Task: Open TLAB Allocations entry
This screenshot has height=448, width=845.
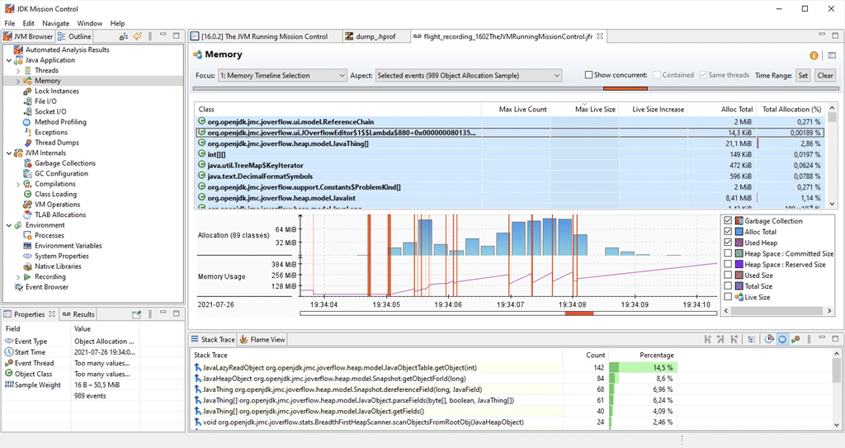Action: [x=60, y=215]
